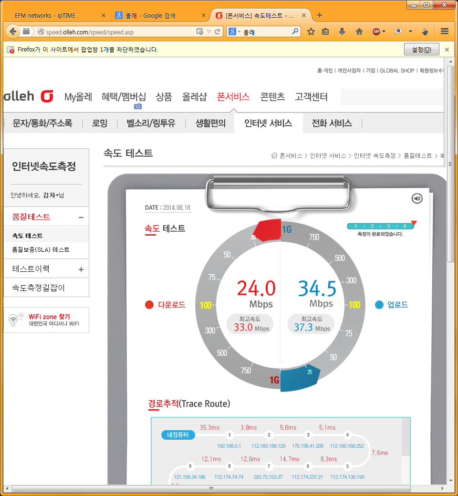Click the horizontal scrollbar thumb
Viewport: 458px width, 496px height.
pyautogui.click(x=211, y=488)
